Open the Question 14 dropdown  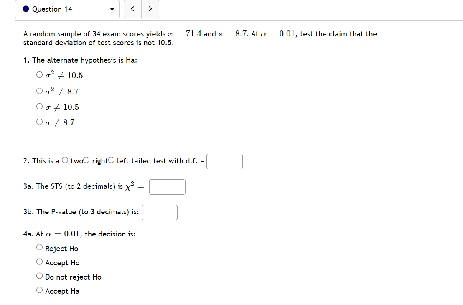67,9
